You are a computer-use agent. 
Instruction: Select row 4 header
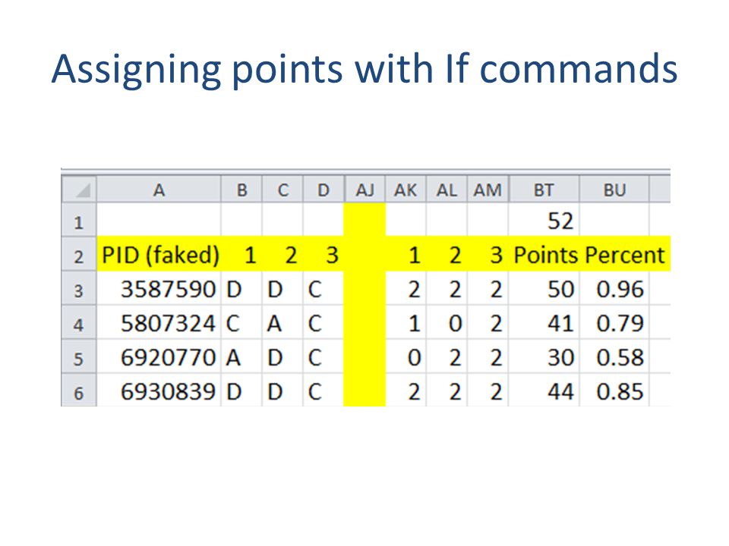click(79, 323)
